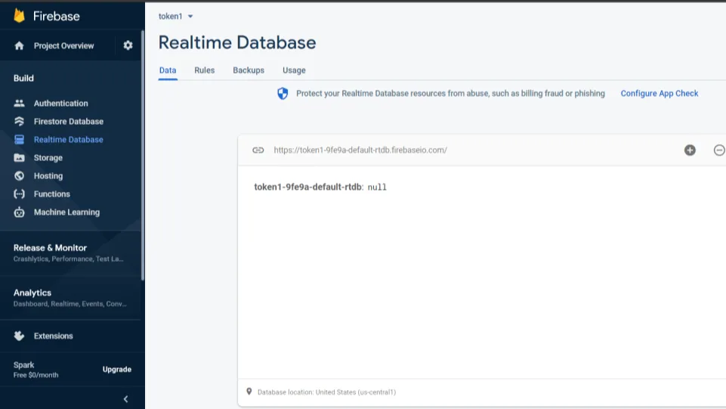The image size is (726, 409).
Task: Open Authentication in sidebar
Action: 60,104
